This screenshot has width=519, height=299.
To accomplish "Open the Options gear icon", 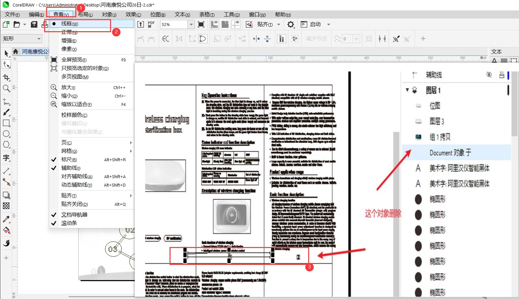I will click(291, 25).
